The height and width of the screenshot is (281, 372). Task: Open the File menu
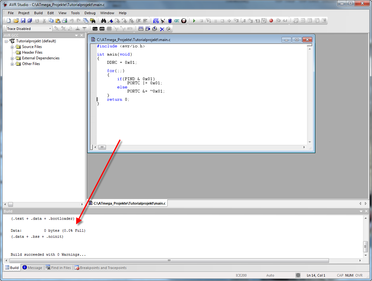(x=11, y=13)
